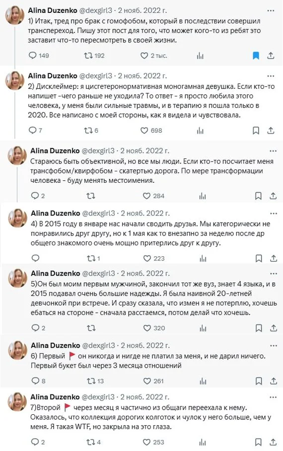Image resolution: width=283 pixels, height=451 pixels.
Task: Bookmark the Дисклеймер tweet
Action: click(256, 131)
